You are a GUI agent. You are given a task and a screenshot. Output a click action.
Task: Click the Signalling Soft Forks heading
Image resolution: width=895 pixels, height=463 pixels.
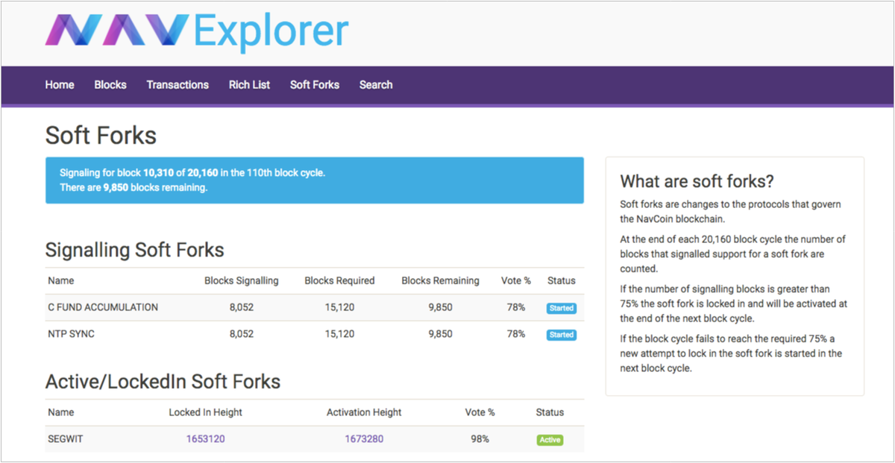tap(134, 250)
